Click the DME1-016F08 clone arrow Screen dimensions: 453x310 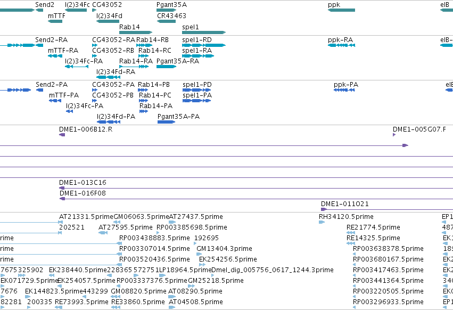click(62, 199)
